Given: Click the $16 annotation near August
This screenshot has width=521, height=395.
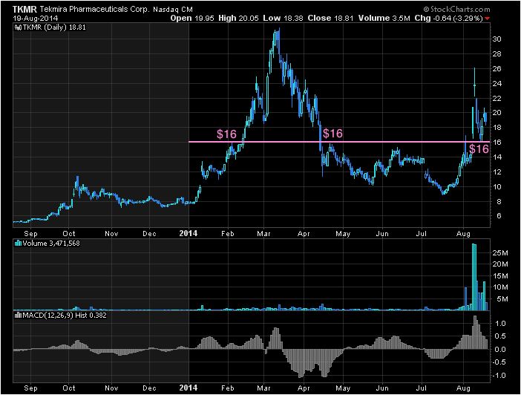Looking at the screenshot, I should click(x=479, y=149).
